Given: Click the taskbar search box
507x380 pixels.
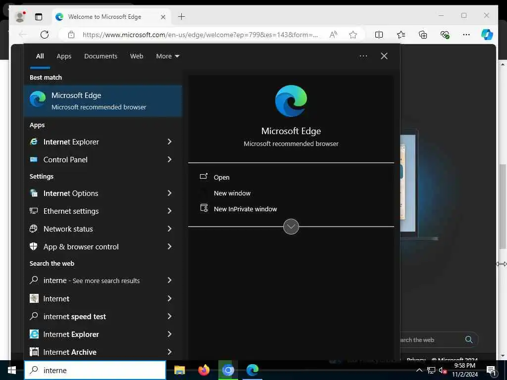Looking at the screenshot, I should coord(95,370).
